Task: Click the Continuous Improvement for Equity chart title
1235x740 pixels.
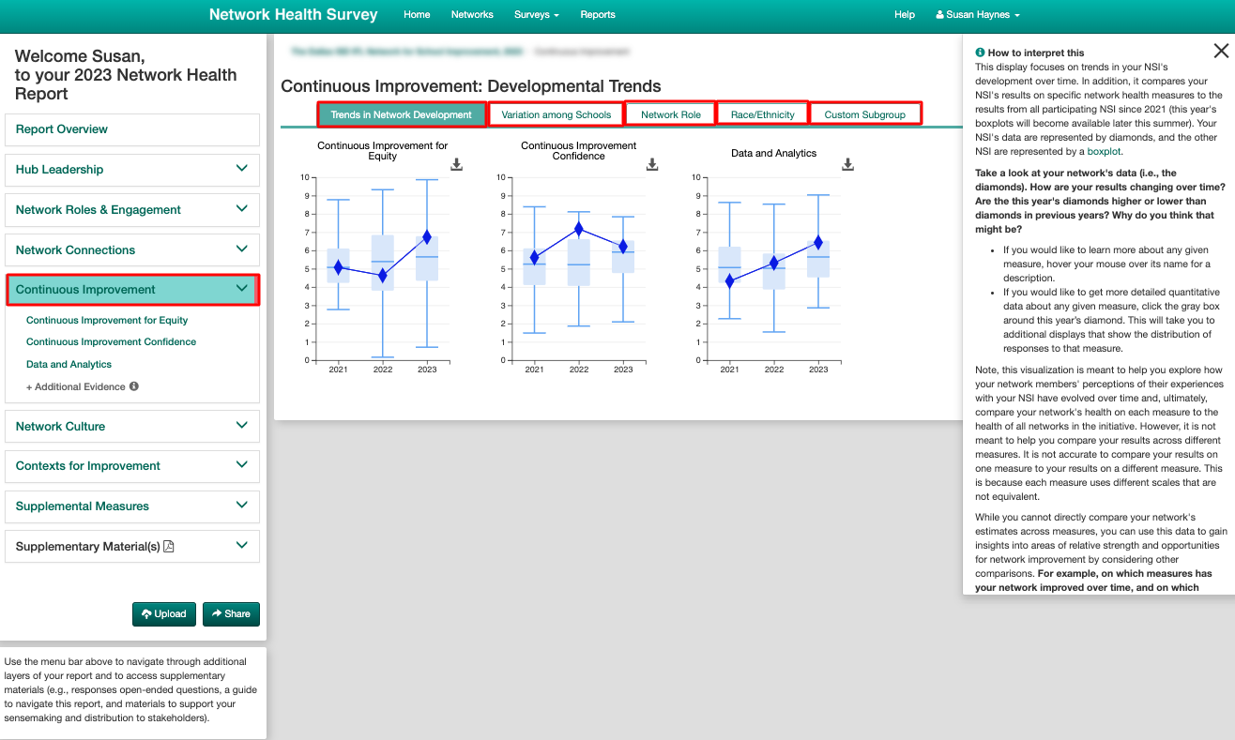Action: [x=383, y=151]
